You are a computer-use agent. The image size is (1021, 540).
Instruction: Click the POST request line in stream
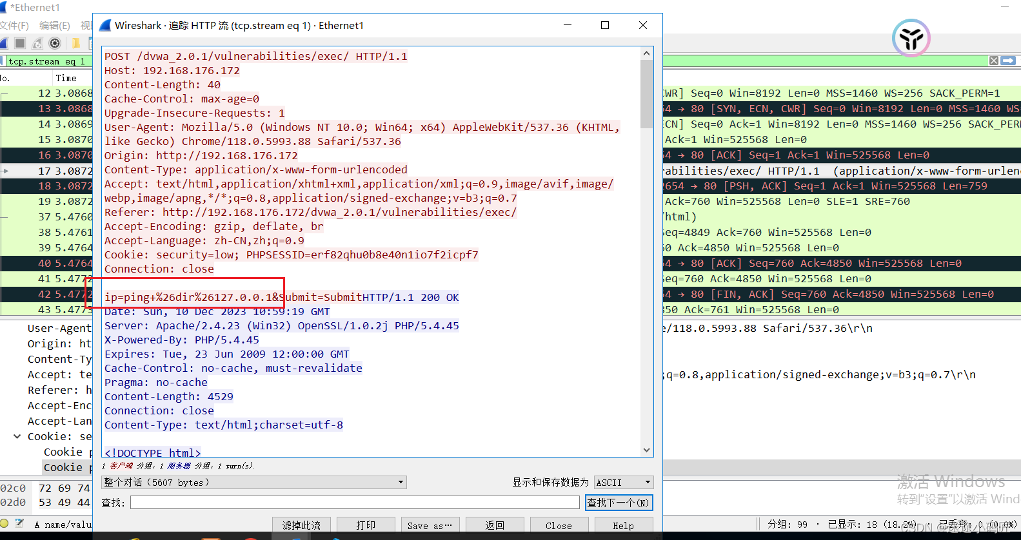click(x=256, y=56)
